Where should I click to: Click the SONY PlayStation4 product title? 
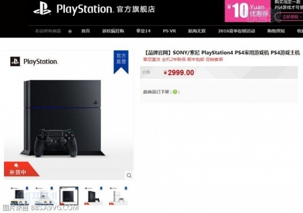tap(222, 52)
